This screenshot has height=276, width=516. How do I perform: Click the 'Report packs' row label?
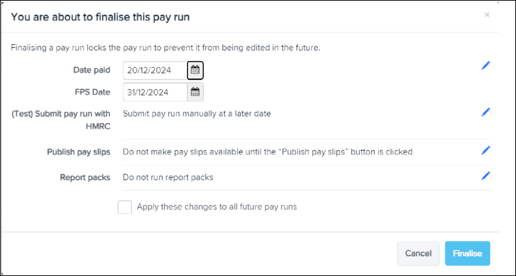(x=85, y=177)
